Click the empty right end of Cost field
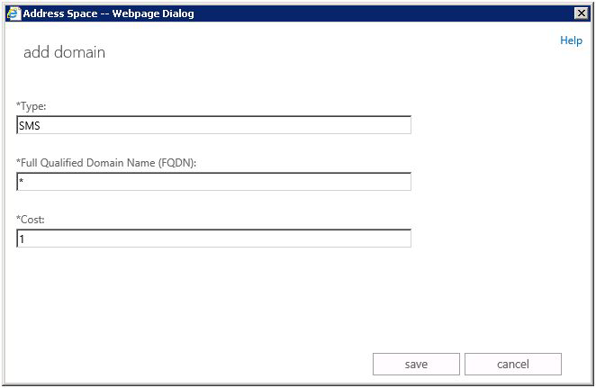Viewport: 596px width, 388px height. [x=378, y=239]
